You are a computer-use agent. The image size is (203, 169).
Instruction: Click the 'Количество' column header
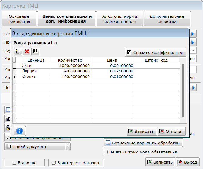pyautogui.click(x=70, y=60)
